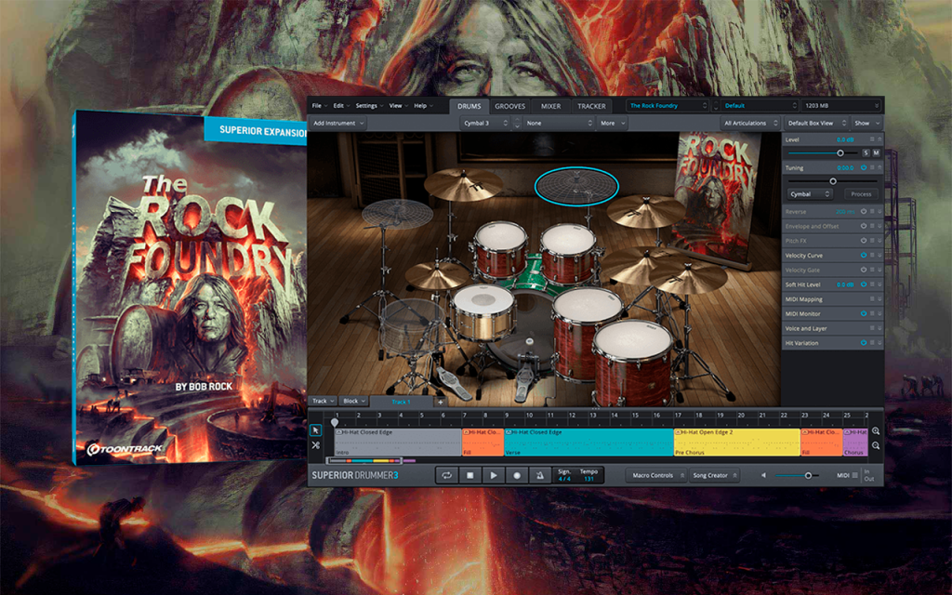Viewport: 952px width, 595px height.
Task: Toggle the Velocity Curve power button
Action: coord(864,255)
